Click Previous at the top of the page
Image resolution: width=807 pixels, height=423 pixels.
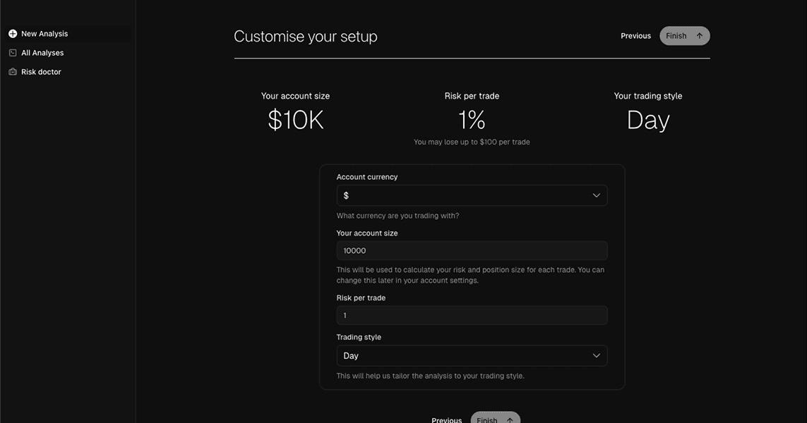635,35
